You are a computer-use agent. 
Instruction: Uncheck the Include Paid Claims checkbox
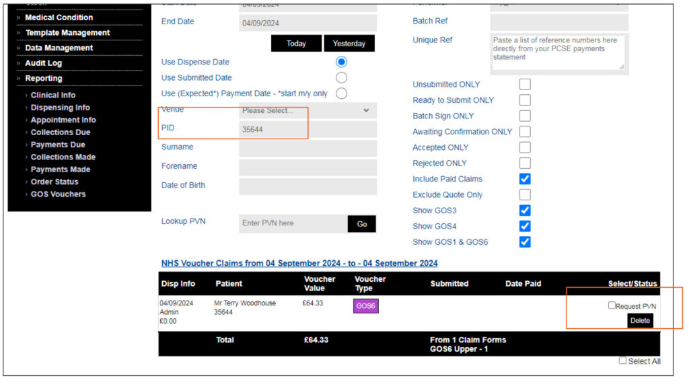click(x=525, y=179)
